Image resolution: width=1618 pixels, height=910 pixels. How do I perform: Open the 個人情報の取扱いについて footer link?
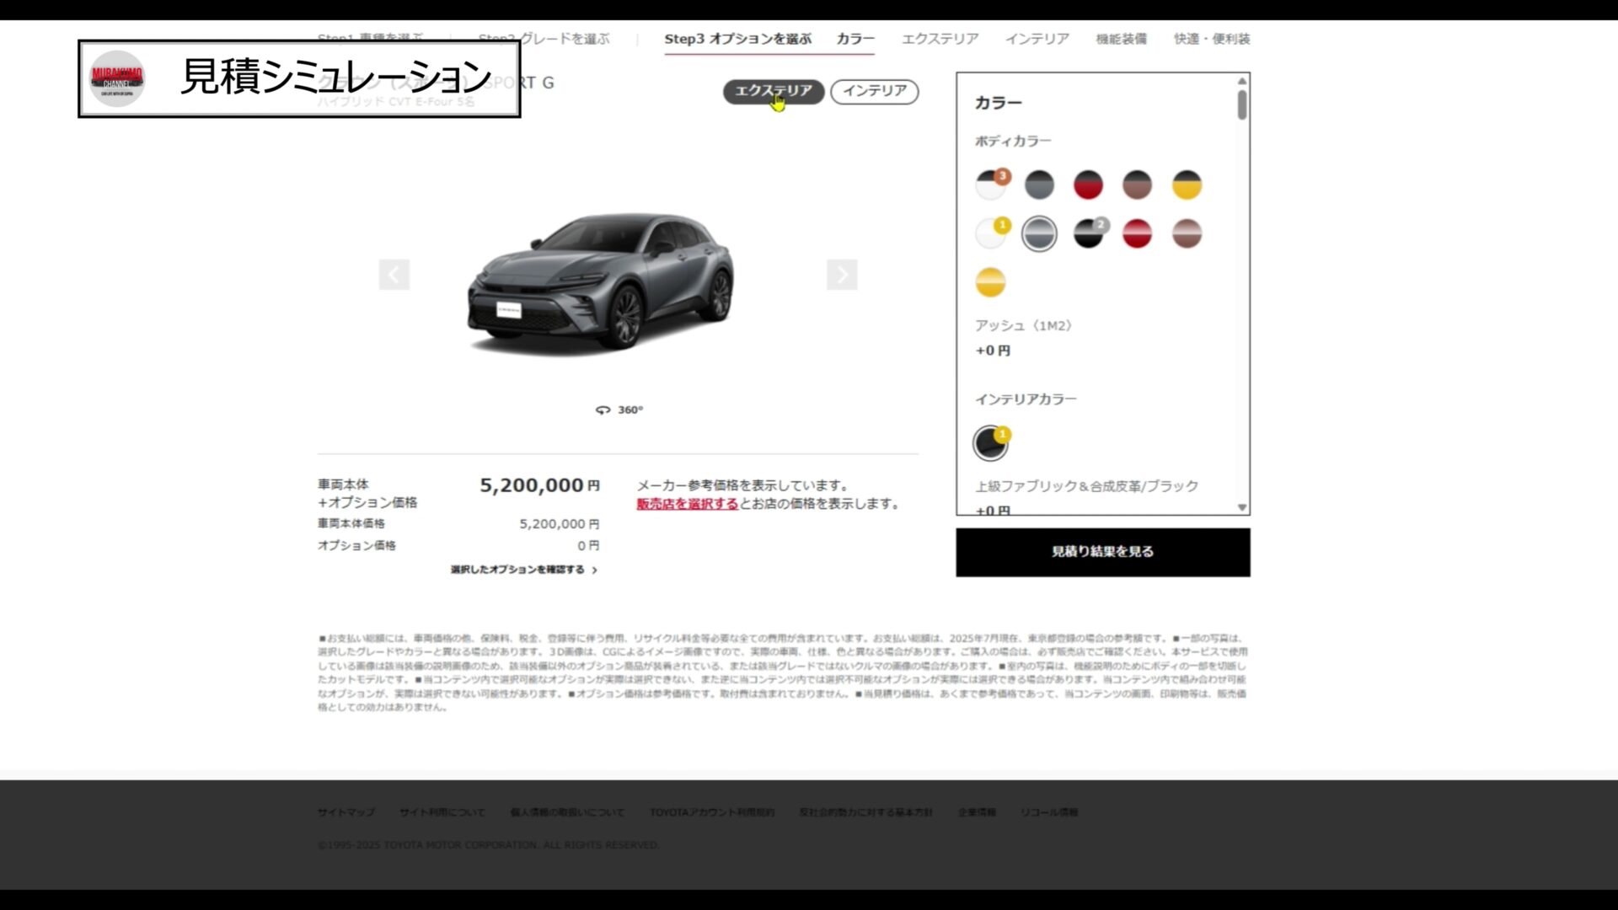tap(567, 812)
